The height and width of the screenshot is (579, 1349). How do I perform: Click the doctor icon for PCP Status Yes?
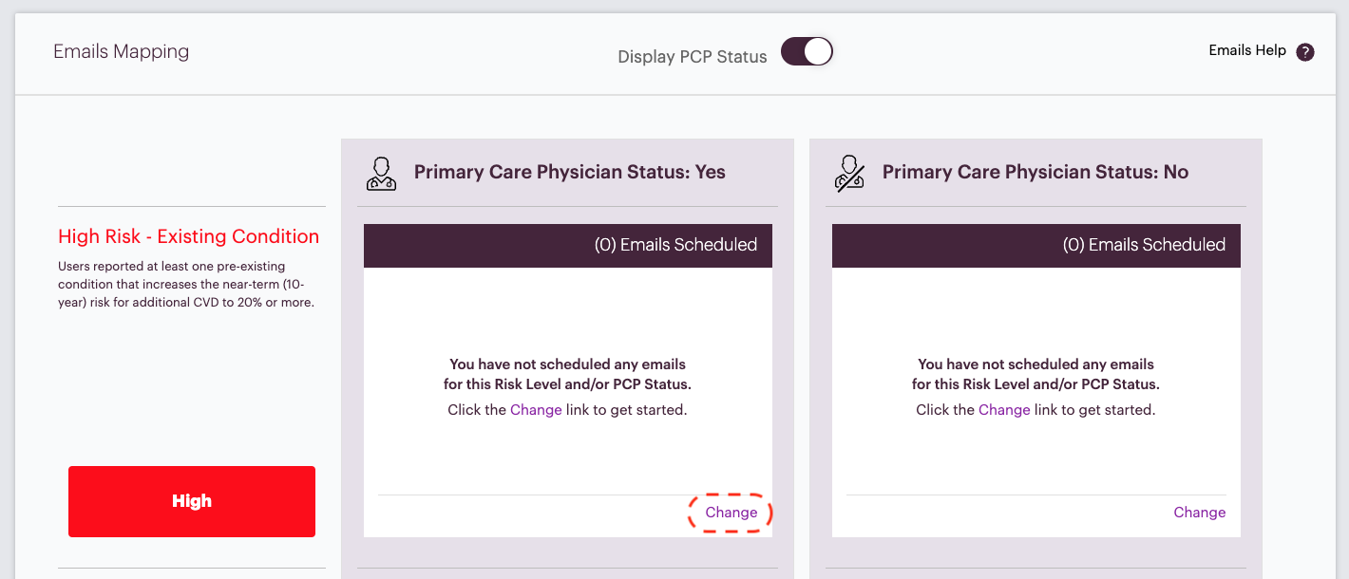(381, 173)
